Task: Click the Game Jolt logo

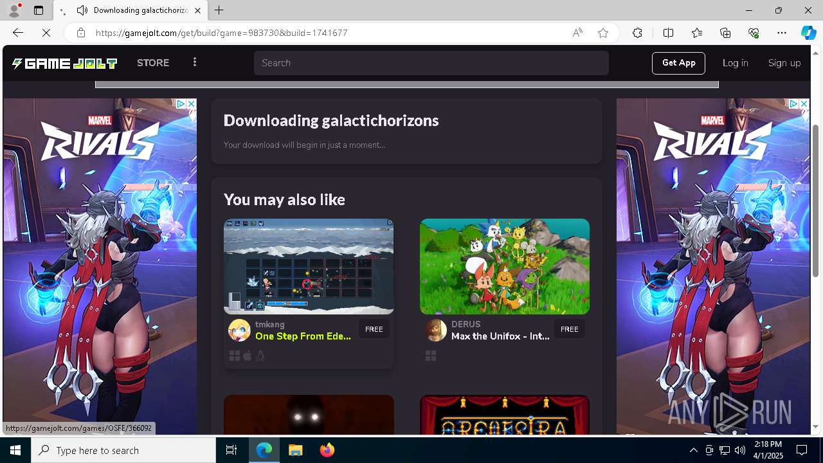Action: [64, 63]
